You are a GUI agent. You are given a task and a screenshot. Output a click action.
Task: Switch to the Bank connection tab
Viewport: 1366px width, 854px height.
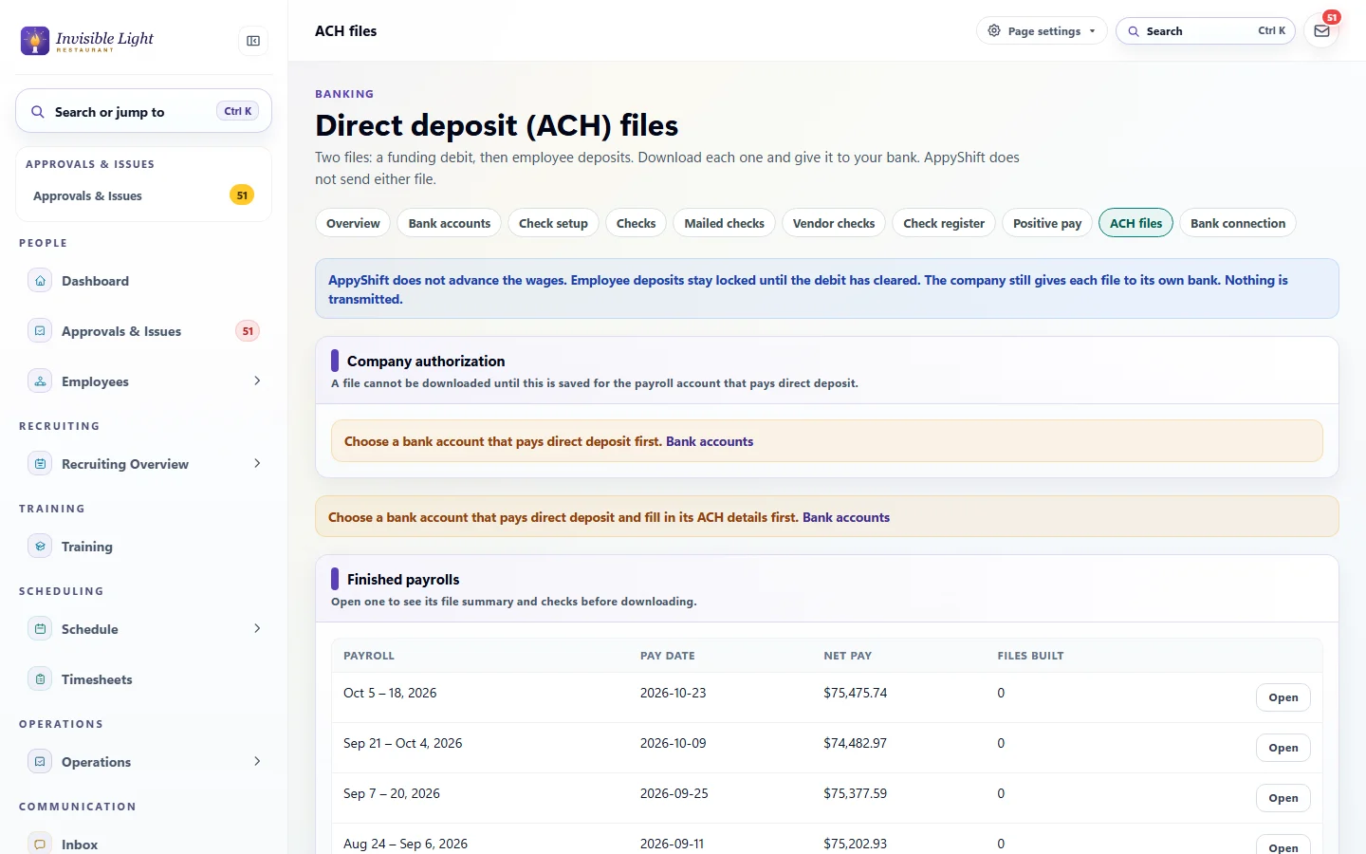(1238, 223)
